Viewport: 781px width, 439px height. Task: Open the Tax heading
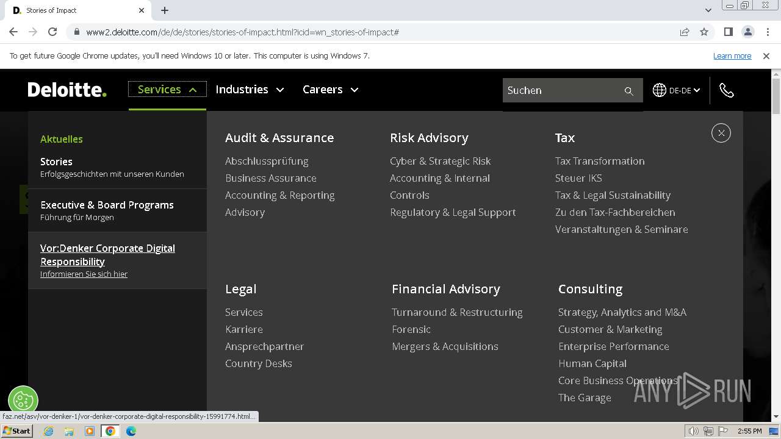point(565,138)
